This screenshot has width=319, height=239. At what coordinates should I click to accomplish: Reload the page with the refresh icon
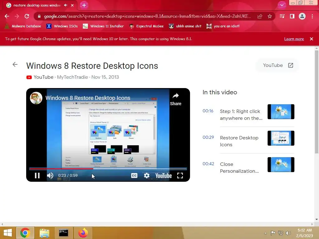click(27, 16)
